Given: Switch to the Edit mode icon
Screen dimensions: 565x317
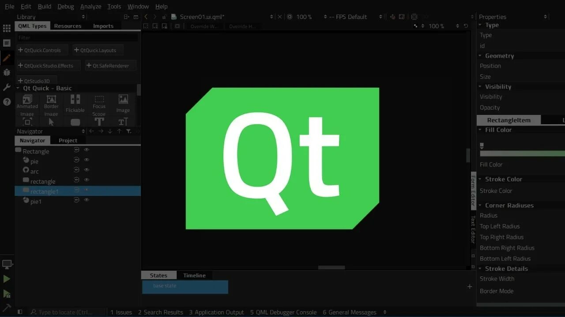Looking at the screenshot, I should [x=7, y=43].
